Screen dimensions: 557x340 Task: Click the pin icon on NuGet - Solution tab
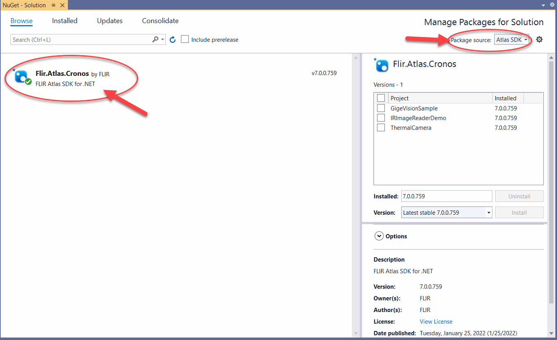point(53,5)
